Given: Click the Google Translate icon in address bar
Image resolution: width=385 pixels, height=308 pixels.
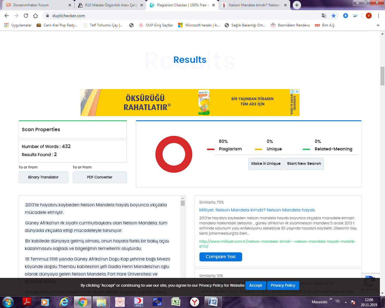Looking at the screenshot, I should tap(324, 16).
